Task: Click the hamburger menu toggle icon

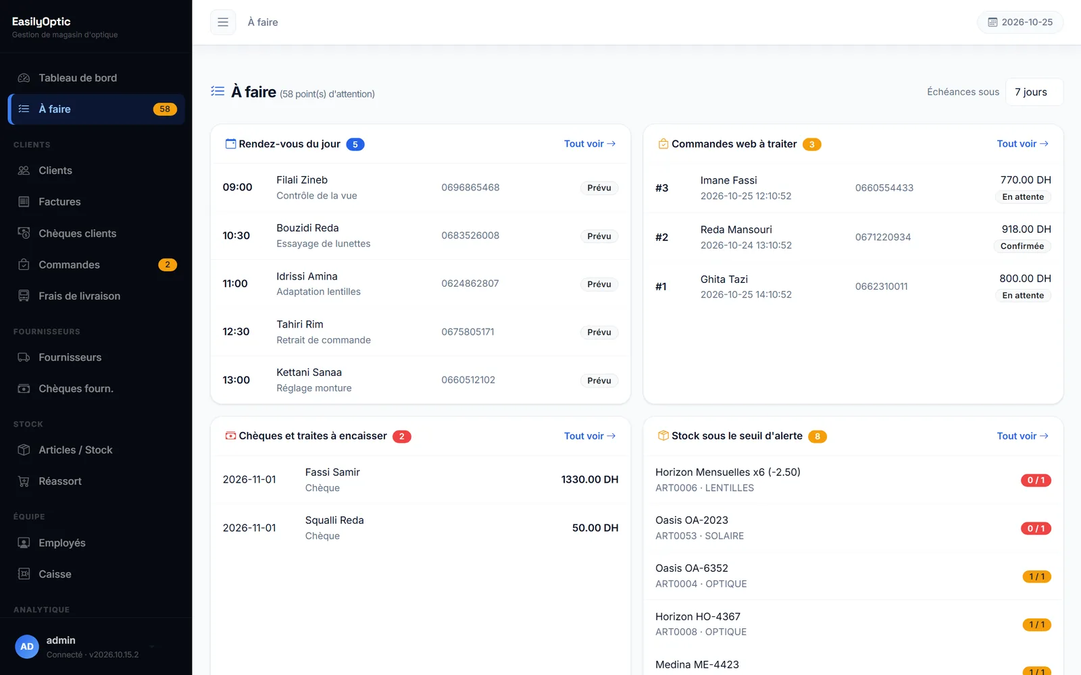Action: pos(223,22)
